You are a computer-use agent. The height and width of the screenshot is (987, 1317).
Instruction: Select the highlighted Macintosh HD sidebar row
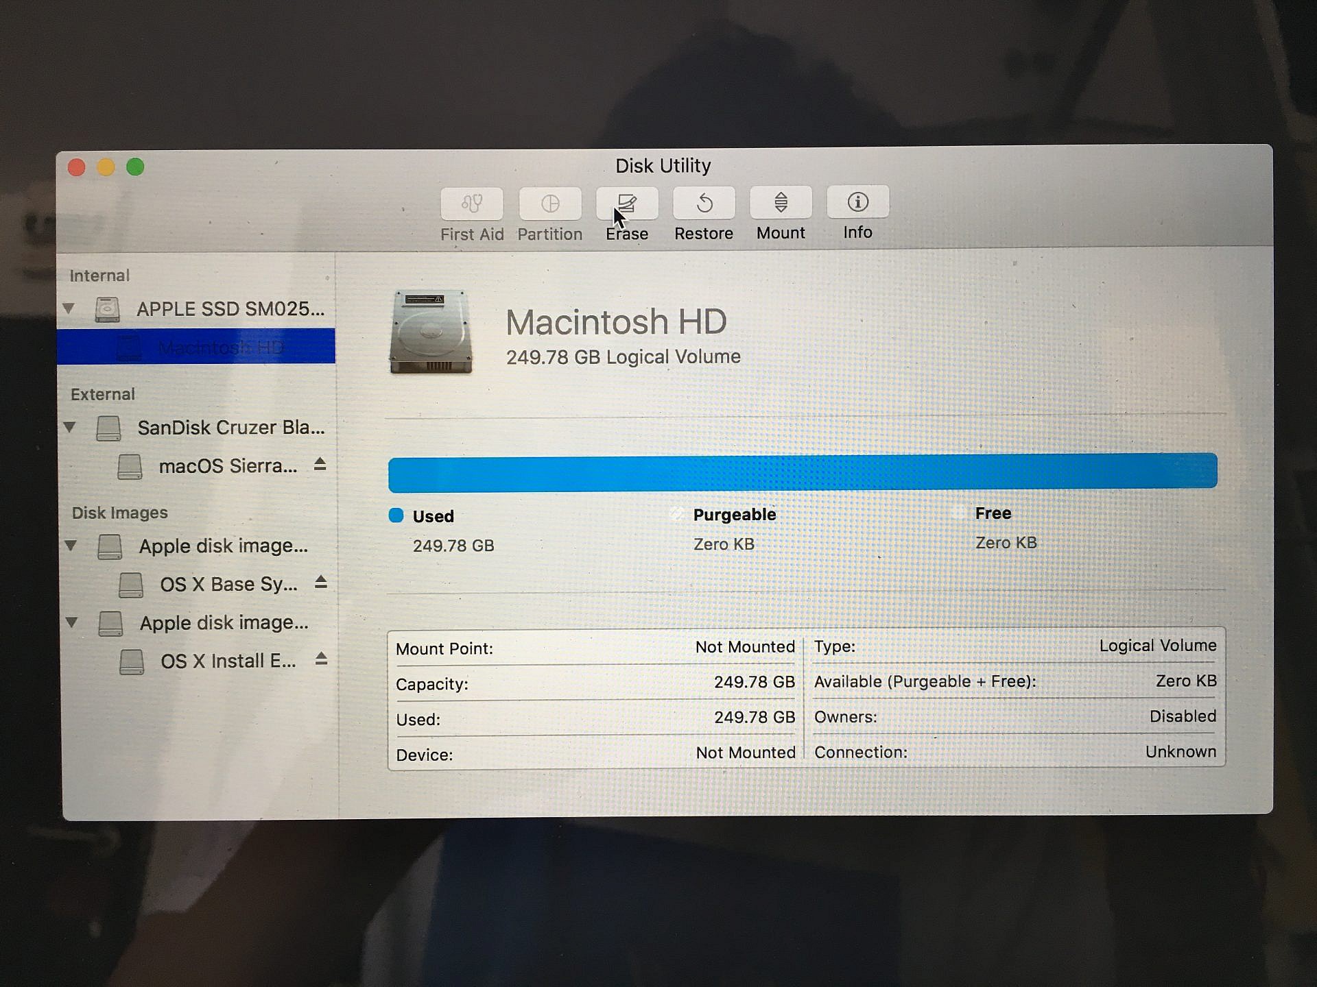pos(196,346)
